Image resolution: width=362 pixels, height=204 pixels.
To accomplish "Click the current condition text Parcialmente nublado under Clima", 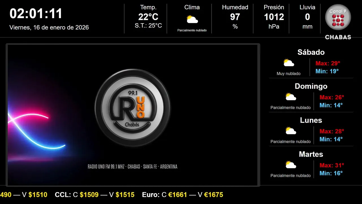I will tap(192, 30).
